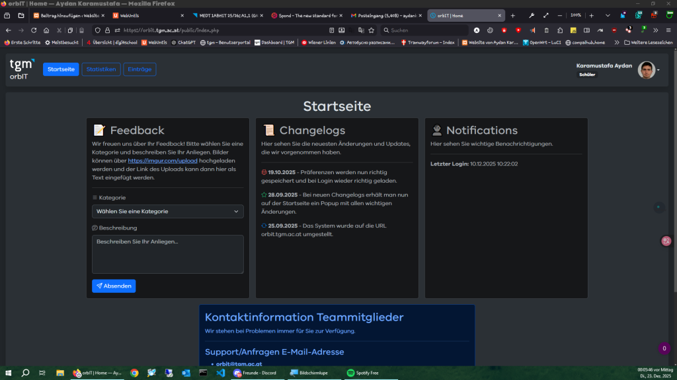This screenshot has width=677, height=380.
Task: Open Visual Studio Code from the taskbar
Action: point(221,373)
